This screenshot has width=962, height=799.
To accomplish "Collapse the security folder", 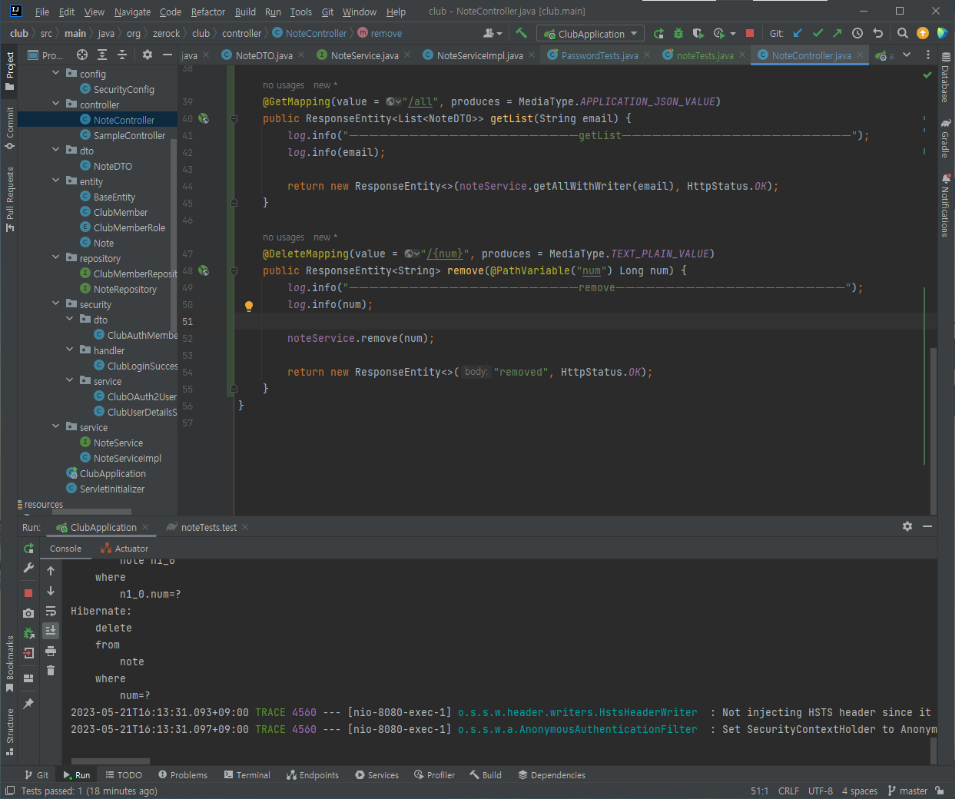I will click(55, 303).
